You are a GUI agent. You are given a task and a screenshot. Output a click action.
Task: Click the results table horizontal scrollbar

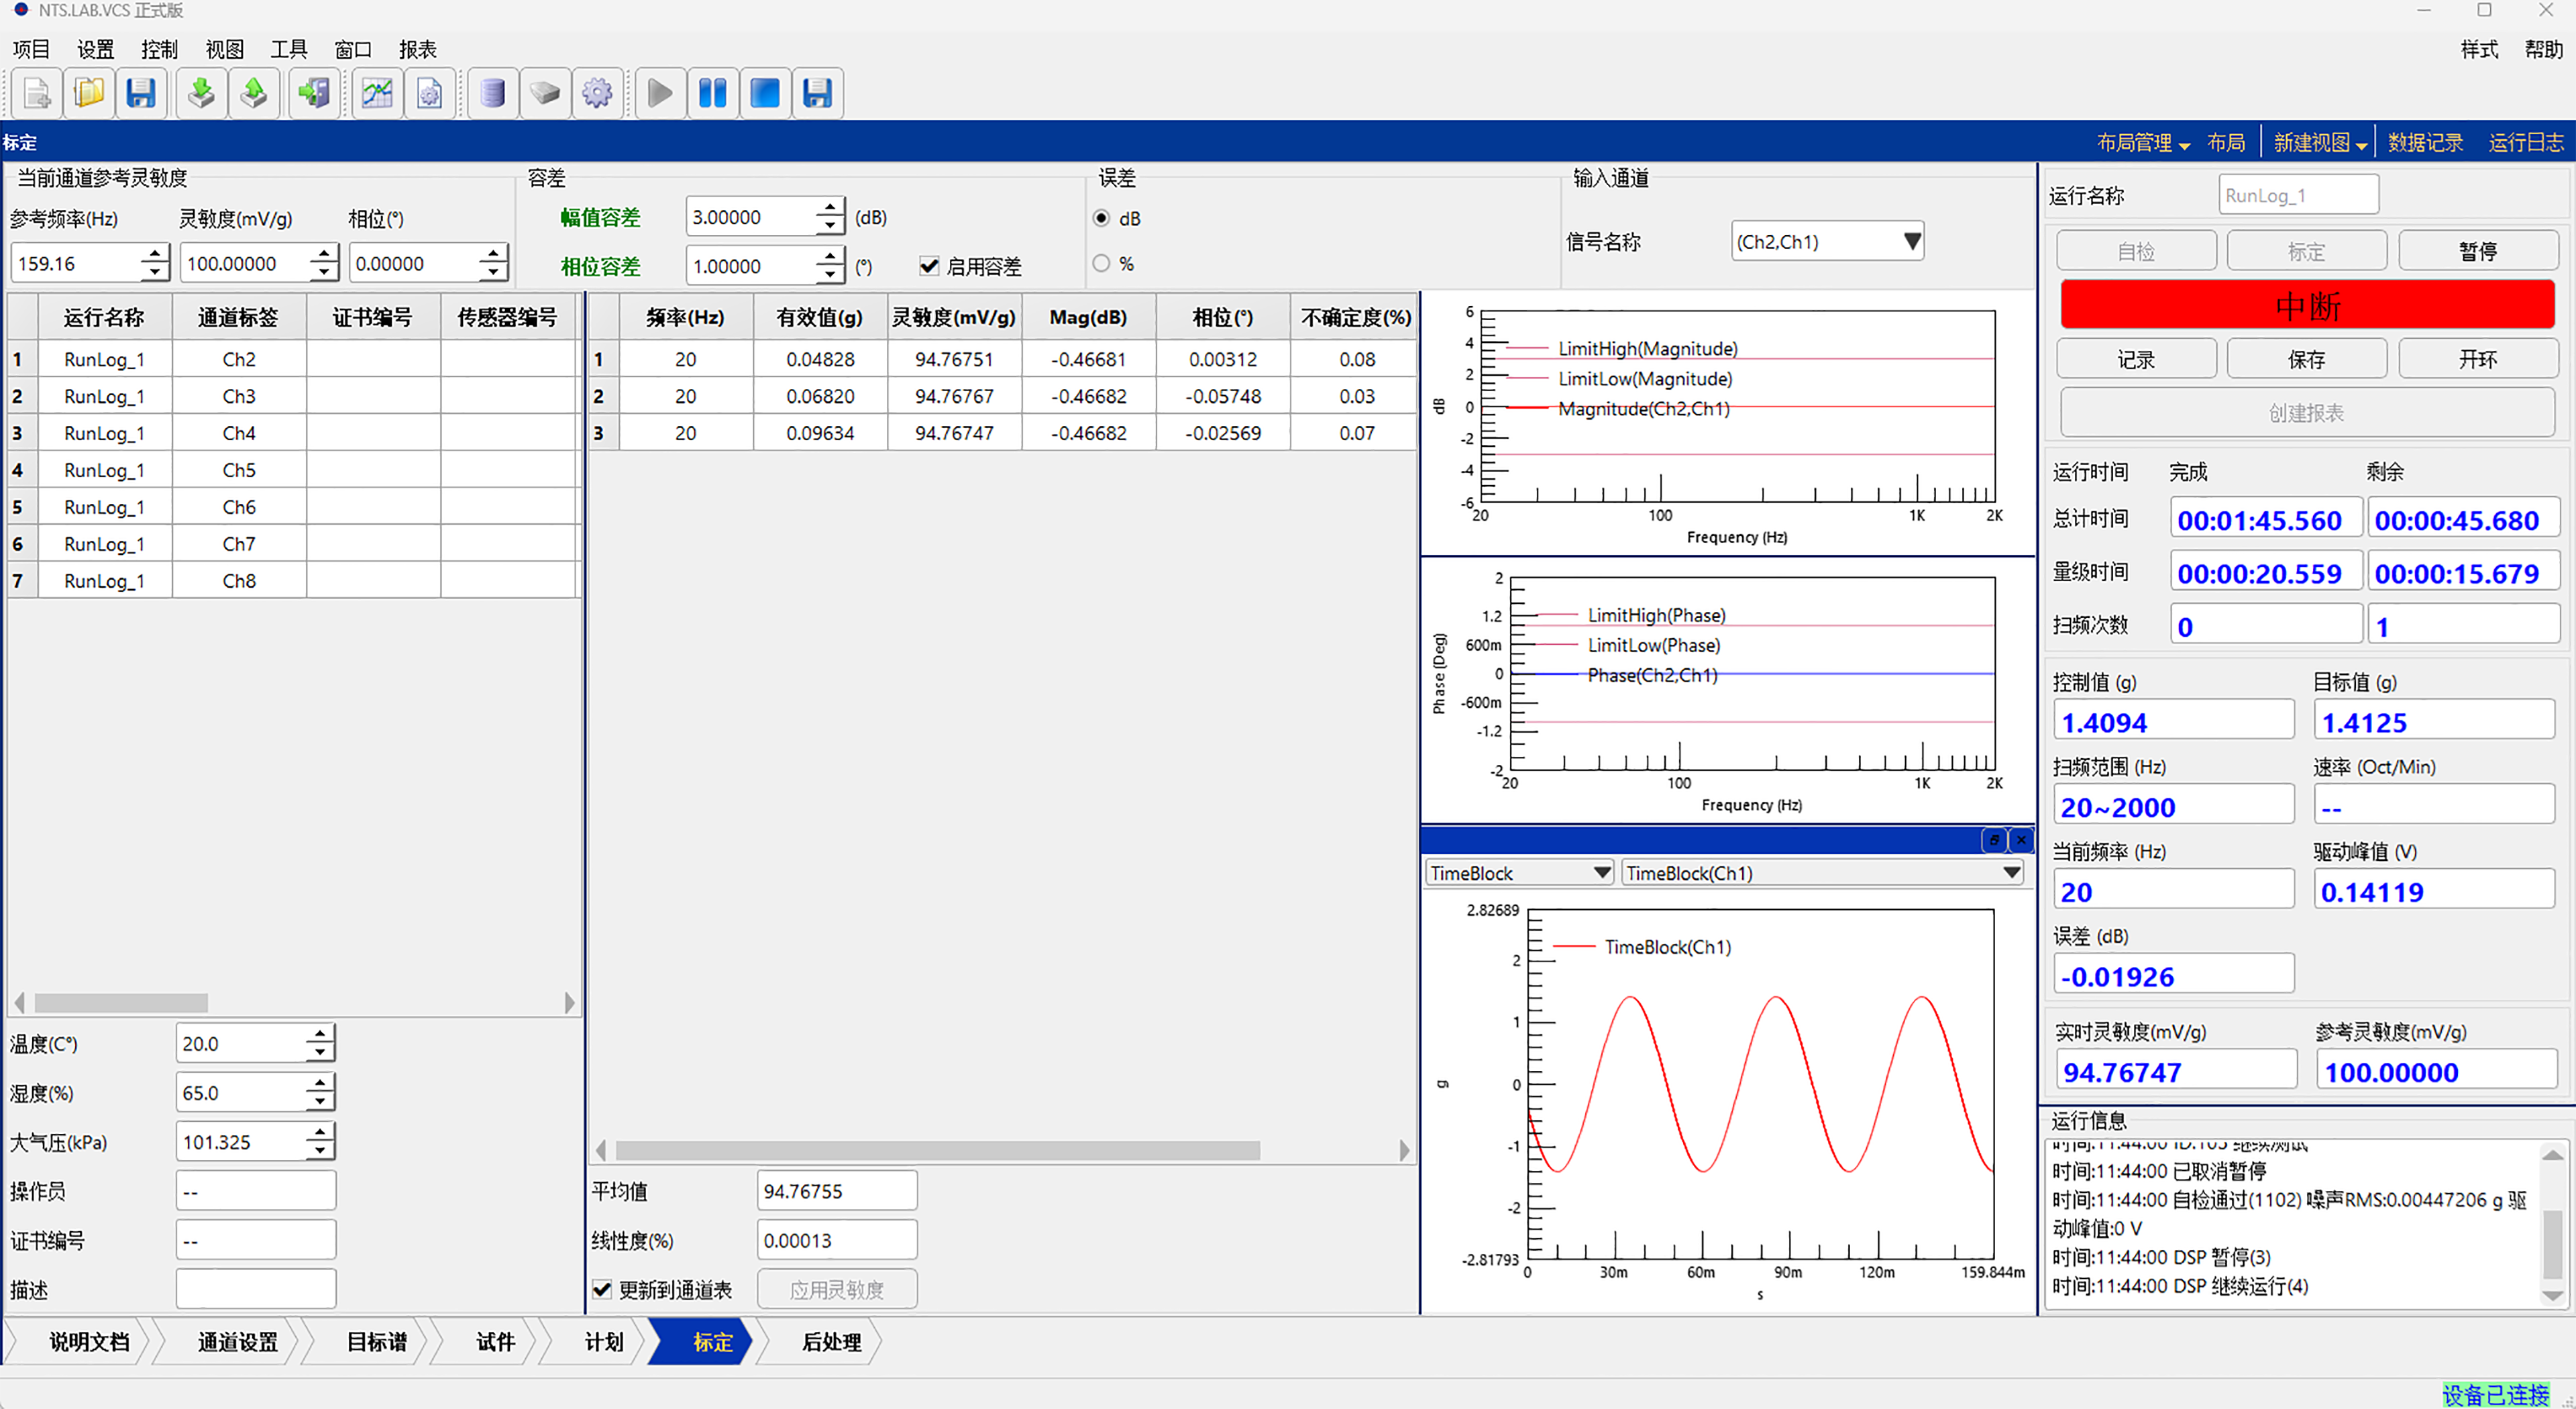pos(937,1151)
